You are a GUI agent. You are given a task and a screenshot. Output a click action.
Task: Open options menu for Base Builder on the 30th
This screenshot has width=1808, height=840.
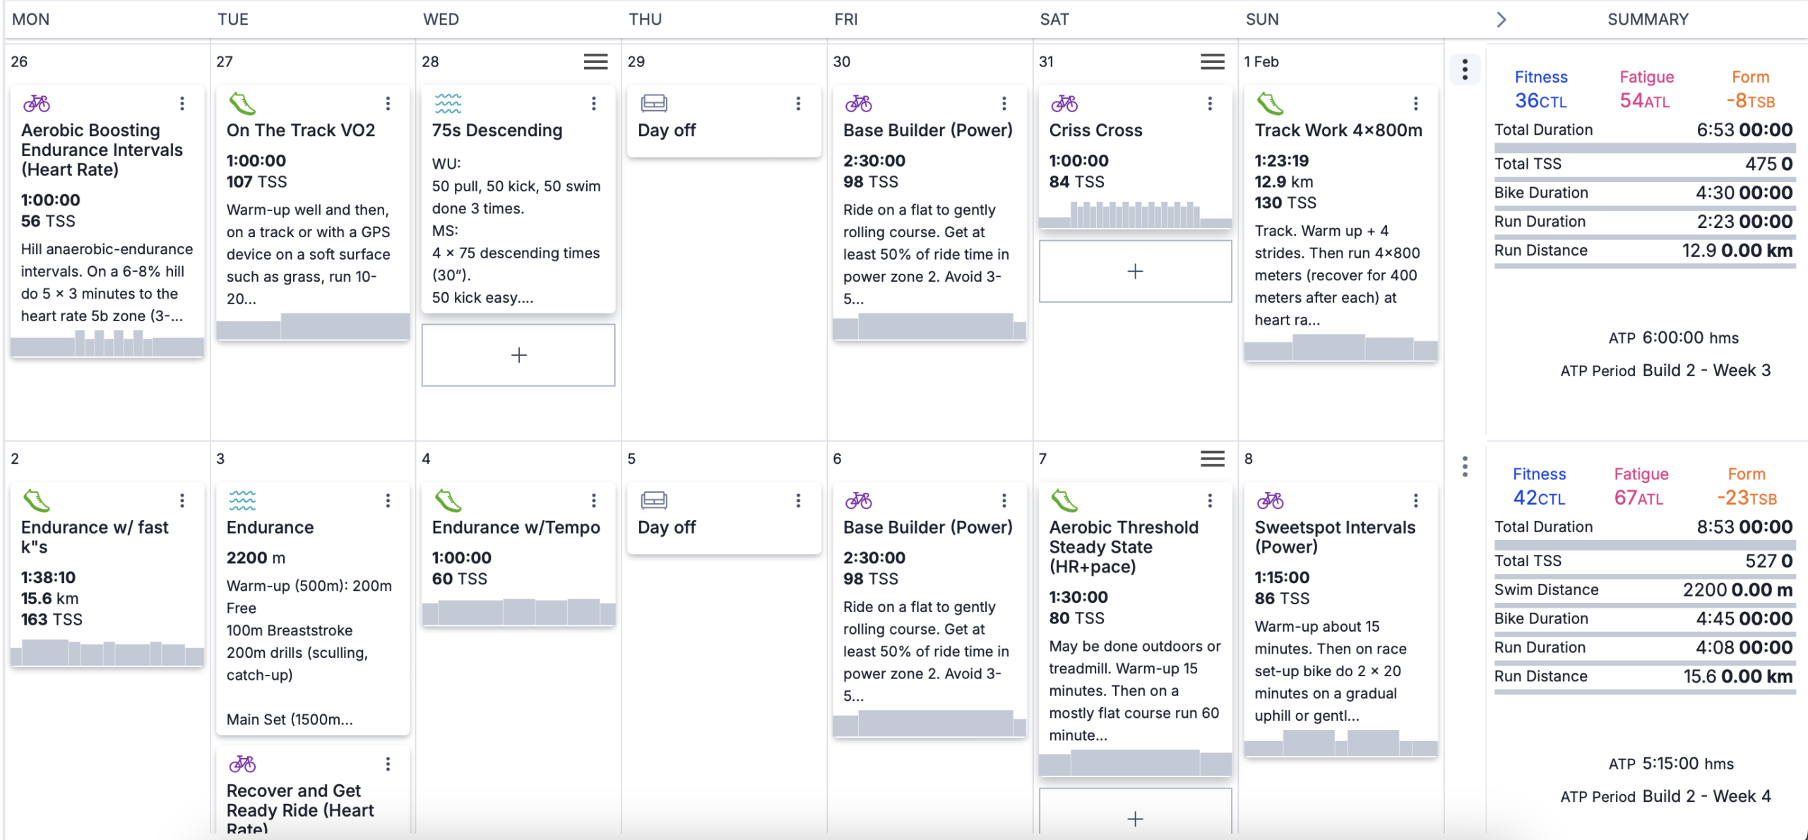[1004, 104]
